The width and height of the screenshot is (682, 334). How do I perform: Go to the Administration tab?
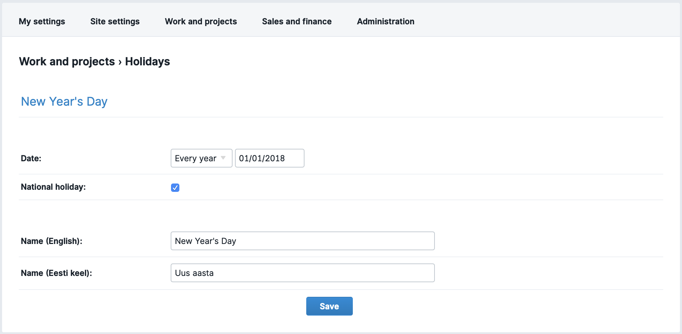[385, 22]
